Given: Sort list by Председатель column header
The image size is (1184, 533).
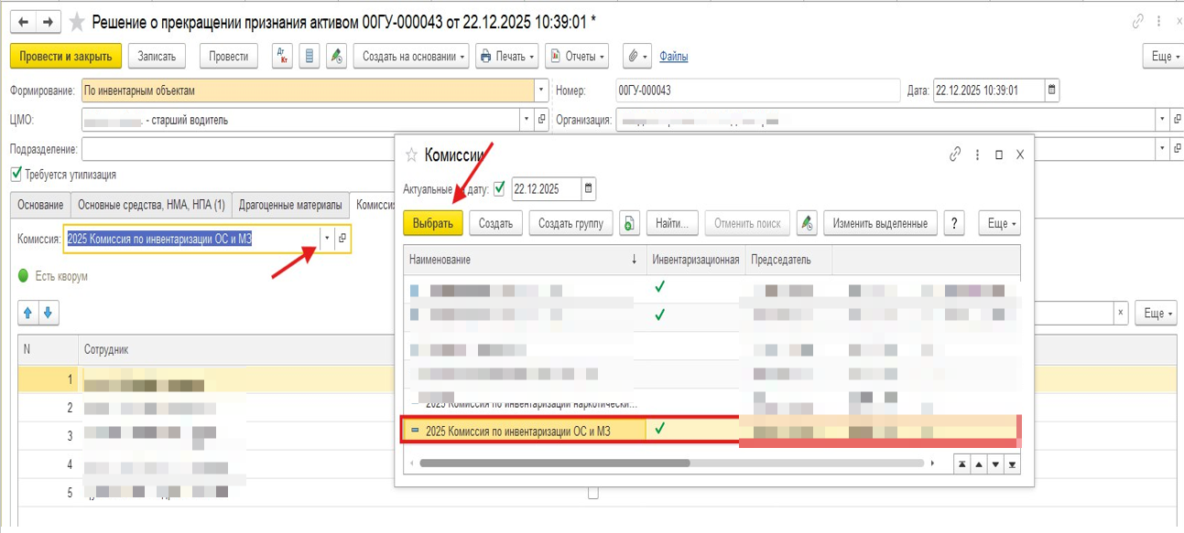Looking at the screenshot, I should pyautogui.click(x=788, y=260).
